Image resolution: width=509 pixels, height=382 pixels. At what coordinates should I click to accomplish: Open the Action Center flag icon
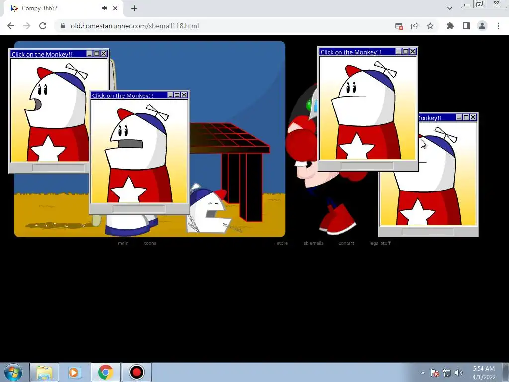[435, 373]
